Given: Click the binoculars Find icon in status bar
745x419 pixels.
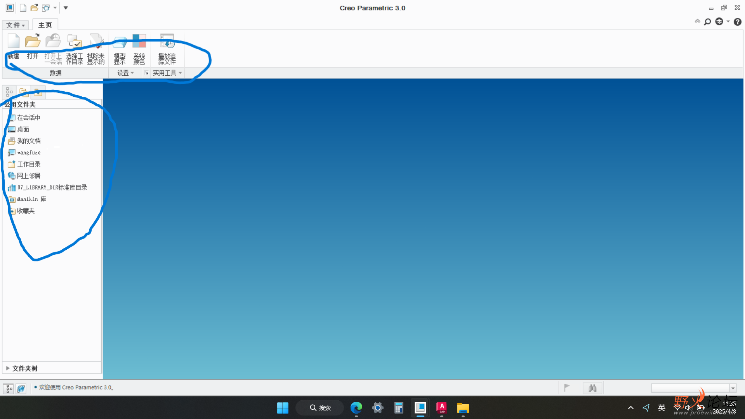Looking at the screenshot, I should coord(592,388).
